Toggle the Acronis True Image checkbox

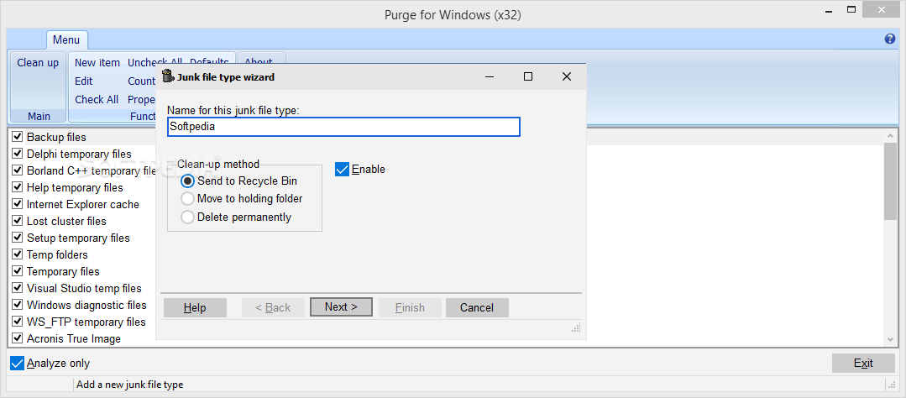point(18,338)
